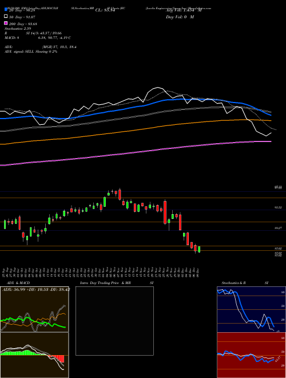
Task: Click the orange moving average line
Action: click(135, 131)
